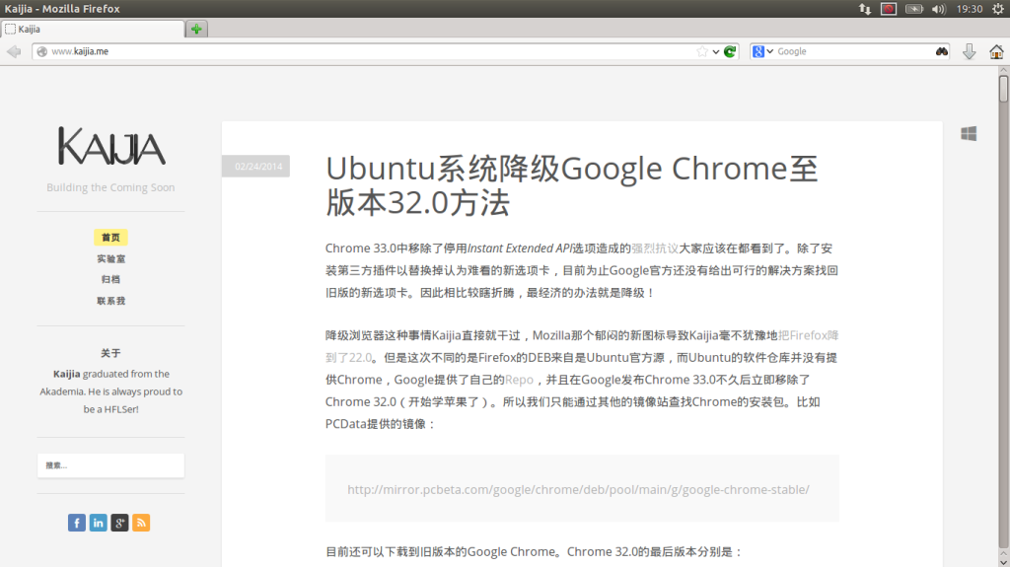Open the RSS feed icon
The width and height of the screenshot is (1010, 567).
pyautogui.click(x=141, y=523)
